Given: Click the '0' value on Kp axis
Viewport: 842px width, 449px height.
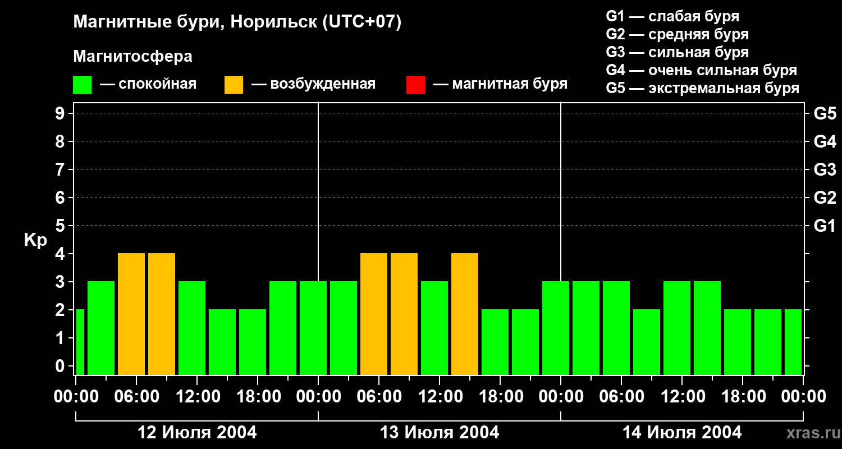Looking at the screenshot, I should [61, 366].
